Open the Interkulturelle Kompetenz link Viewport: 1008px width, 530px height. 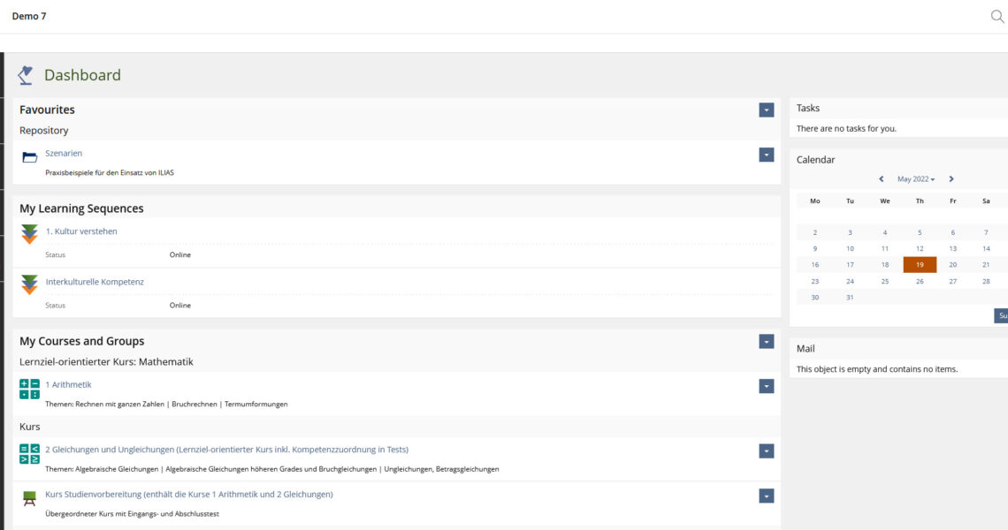pyautogui.click(x=95, y=282)
